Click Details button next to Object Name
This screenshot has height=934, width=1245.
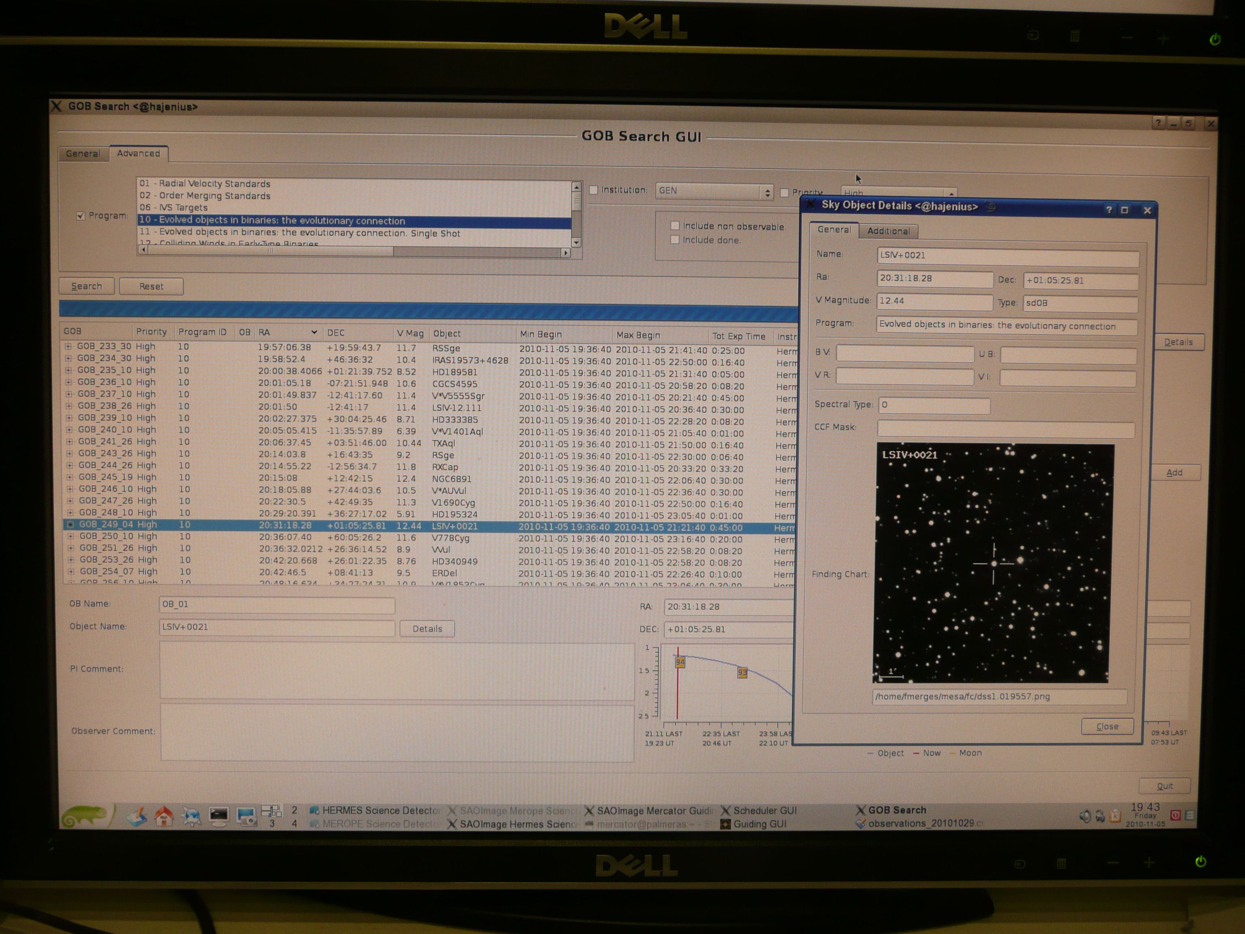point(427,629)
